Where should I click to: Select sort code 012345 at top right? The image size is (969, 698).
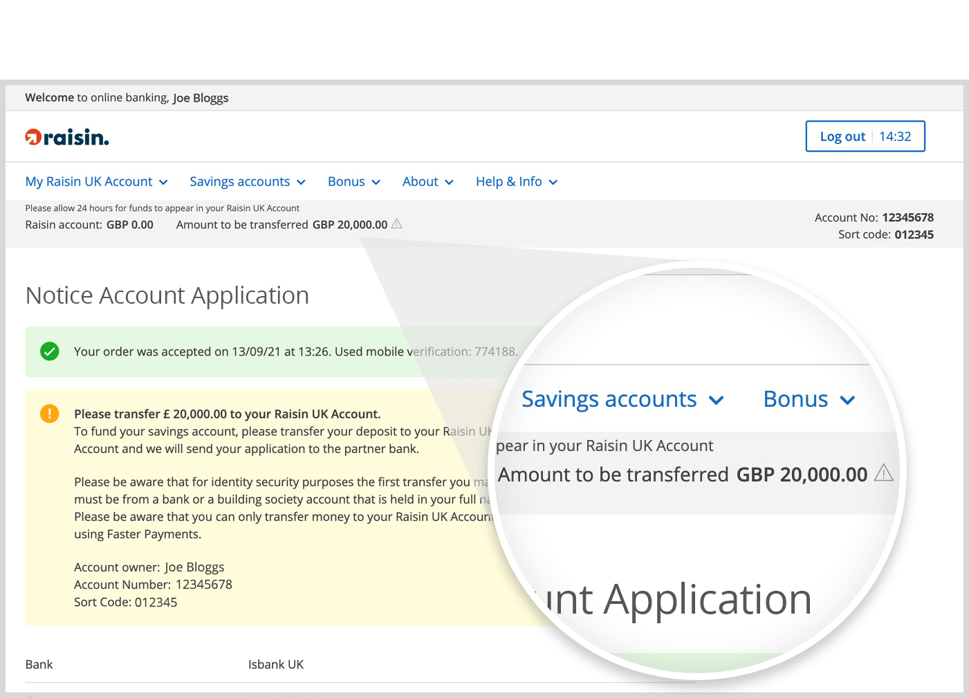pos(914,235)
